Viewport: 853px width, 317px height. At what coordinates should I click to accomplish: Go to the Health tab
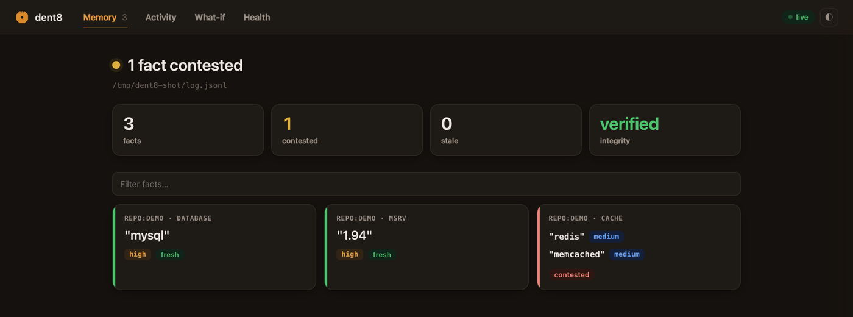coord(257,17)
